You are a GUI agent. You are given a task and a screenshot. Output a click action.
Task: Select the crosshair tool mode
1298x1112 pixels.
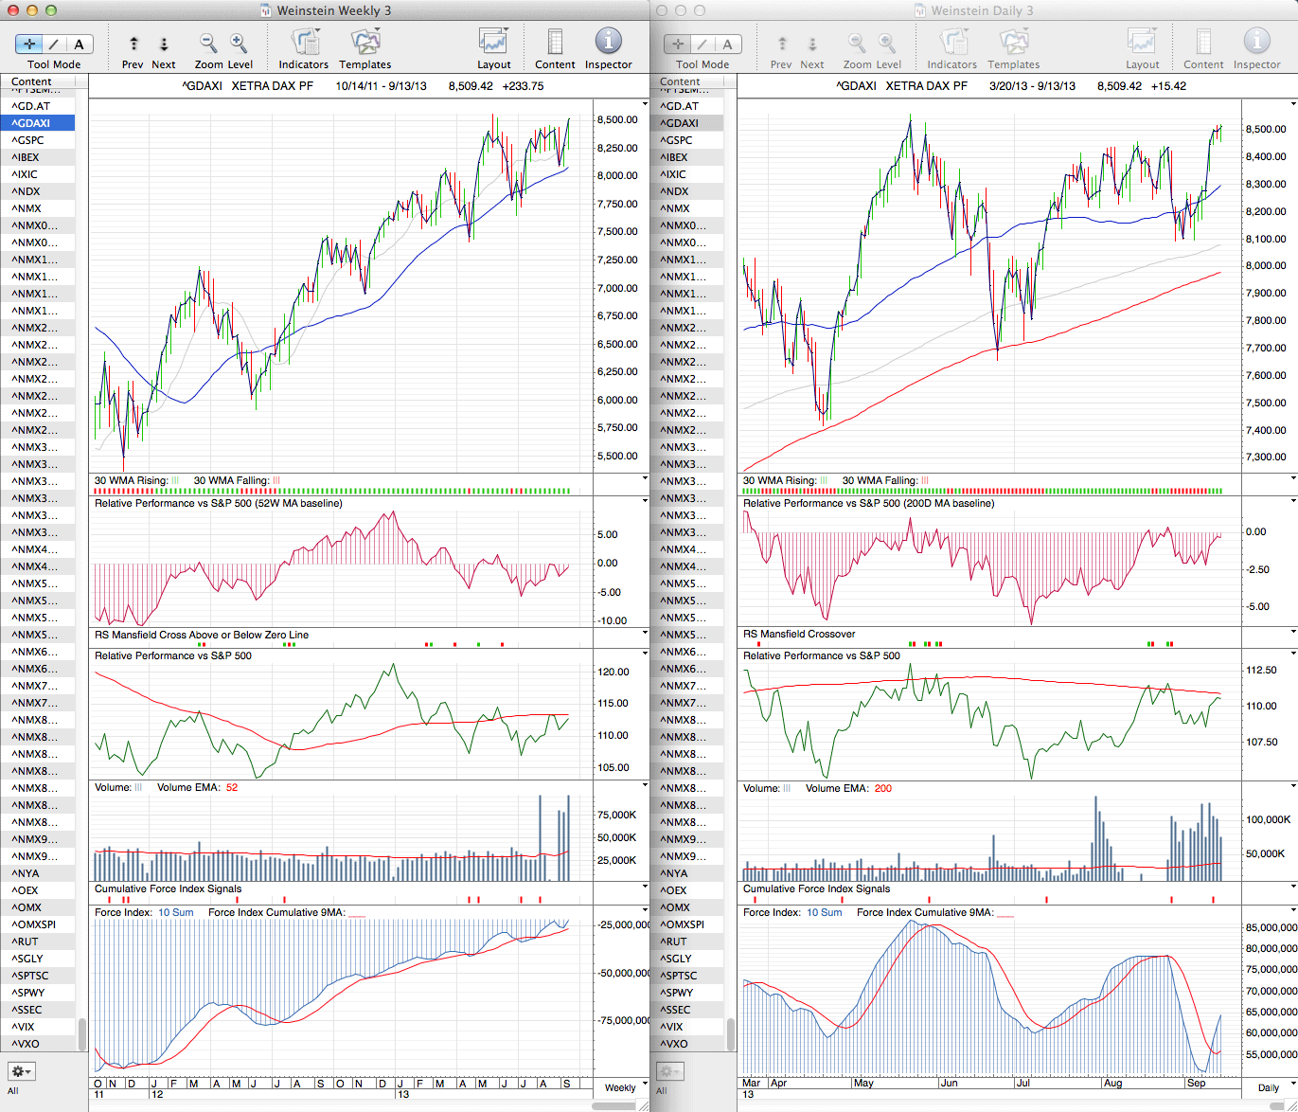29,44
